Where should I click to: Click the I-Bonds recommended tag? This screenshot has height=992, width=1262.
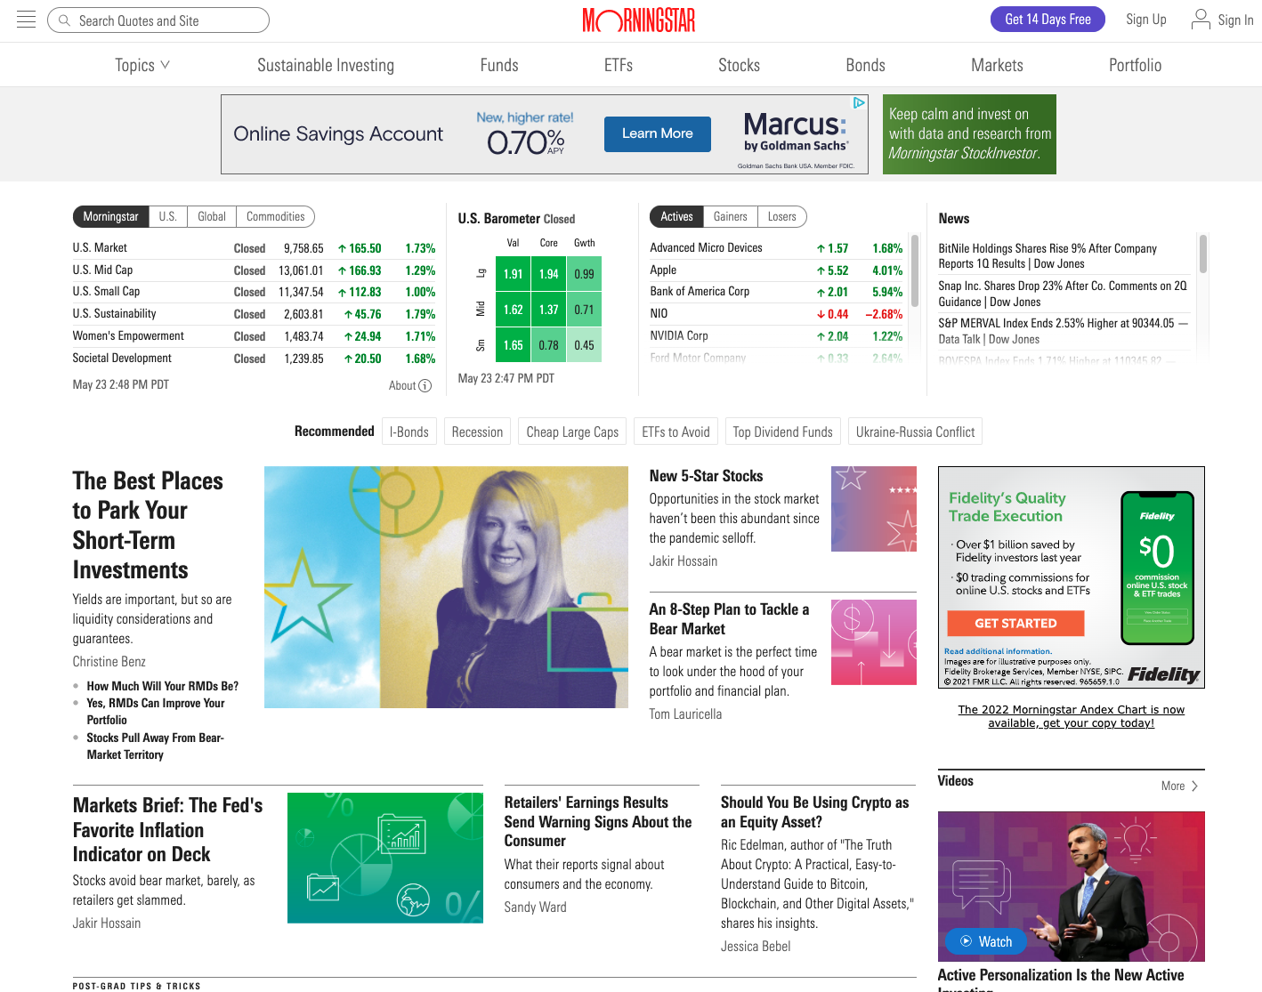click(x=409, y=431)
